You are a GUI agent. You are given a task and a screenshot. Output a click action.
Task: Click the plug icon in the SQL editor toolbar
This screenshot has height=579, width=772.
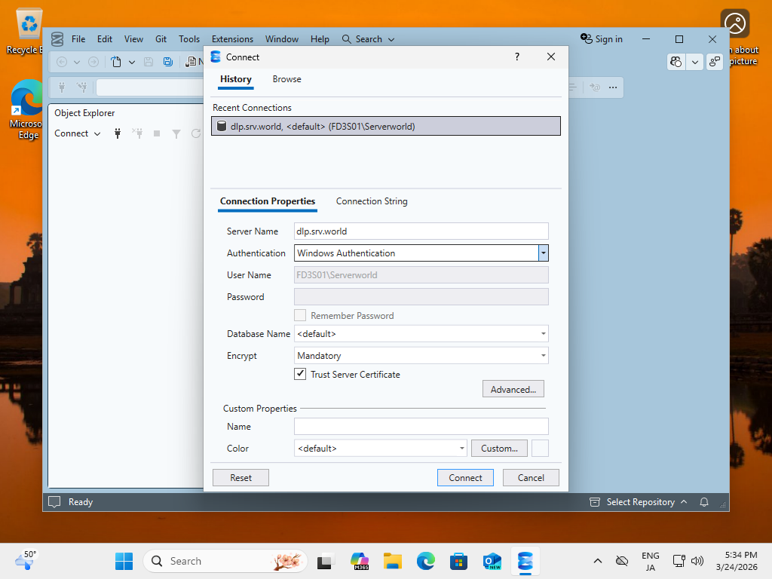point(62,87)
